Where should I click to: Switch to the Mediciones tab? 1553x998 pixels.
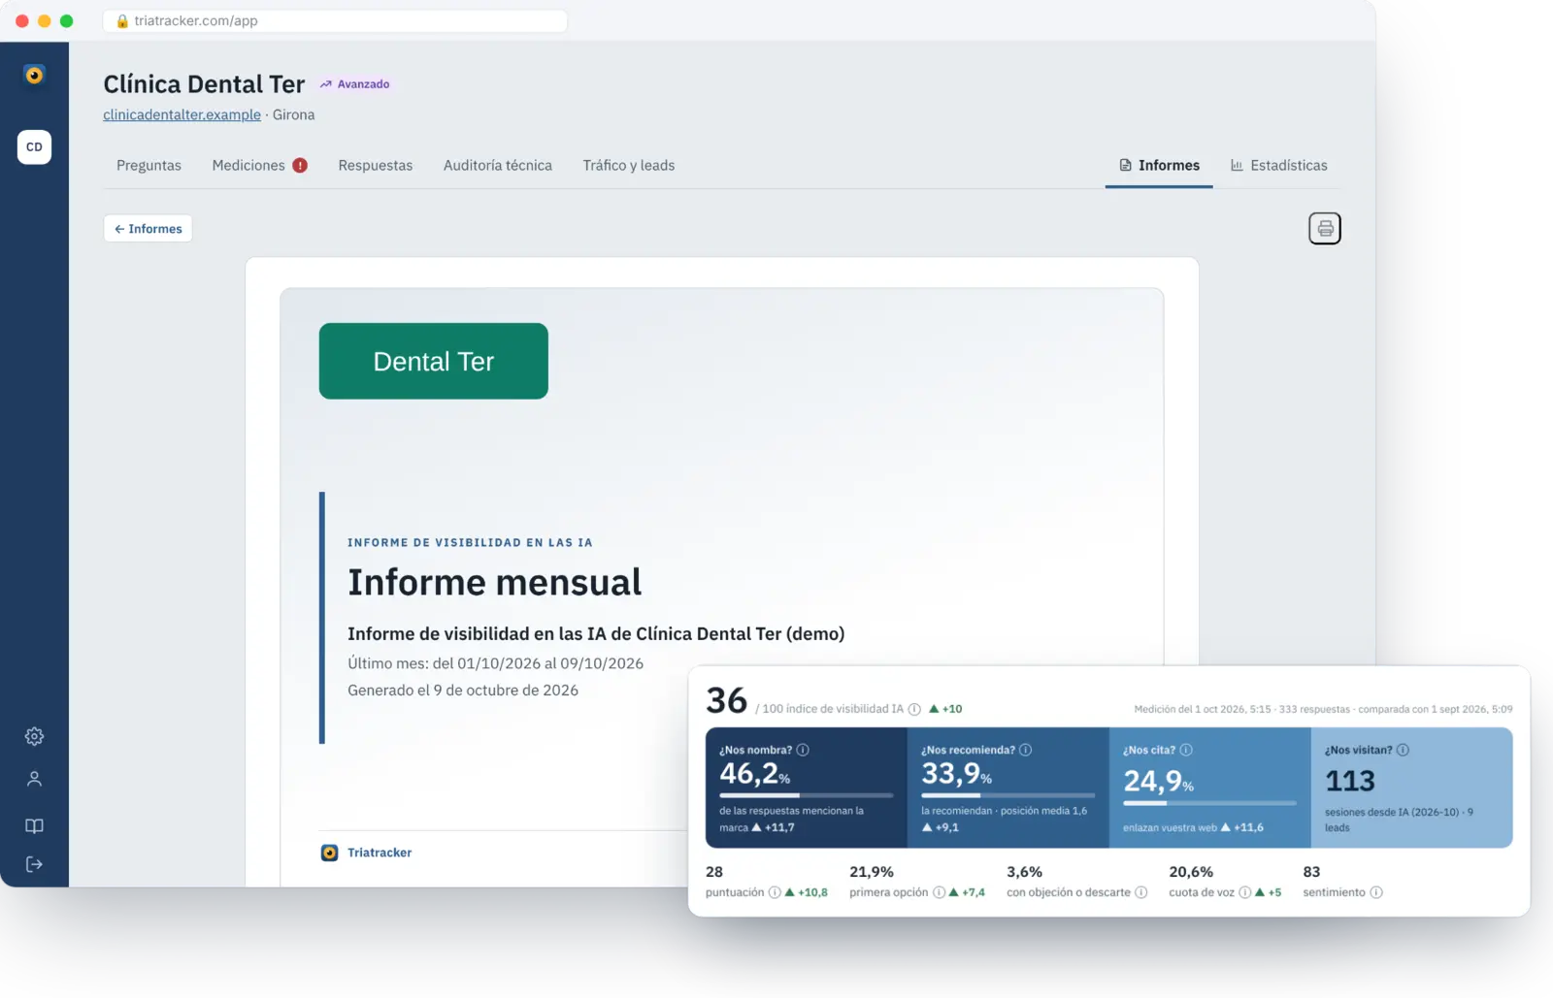tap(248, 166)
